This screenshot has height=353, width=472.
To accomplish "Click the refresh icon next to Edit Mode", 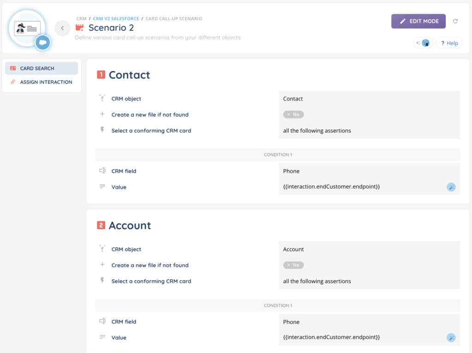I will click(x=455, y=21).
